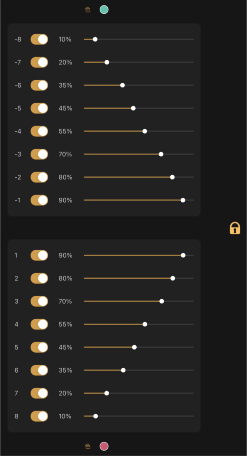Click the slider knob on row 7
Image resolution: width=247 pixels, height=456 pixels.
point(107,393)
